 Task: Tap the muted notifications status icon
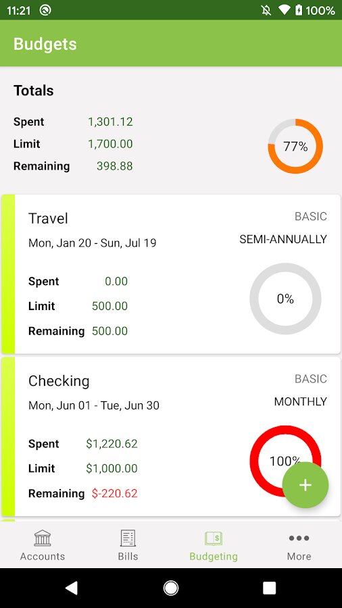[x=266, y=10]
